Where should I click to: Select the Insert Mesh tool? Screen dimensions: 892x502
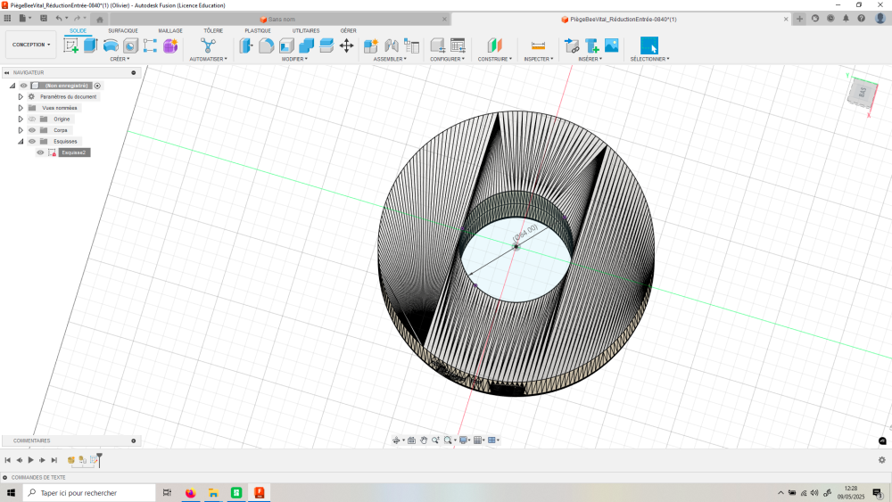[591, 45]
